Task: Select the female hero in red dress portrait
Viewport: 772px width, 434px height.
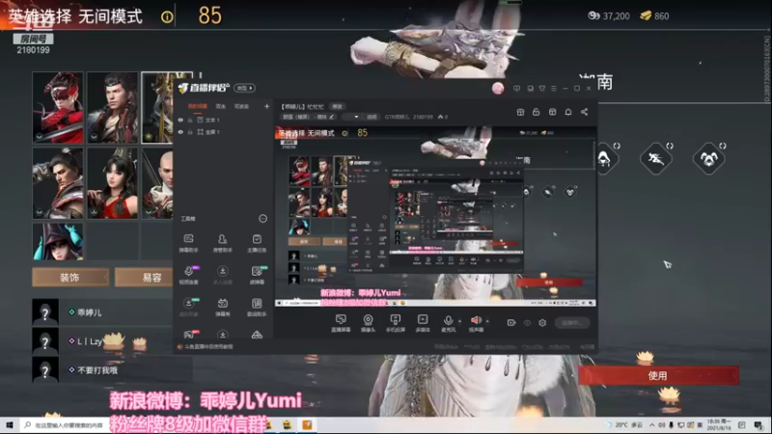Action: (113, 183)
